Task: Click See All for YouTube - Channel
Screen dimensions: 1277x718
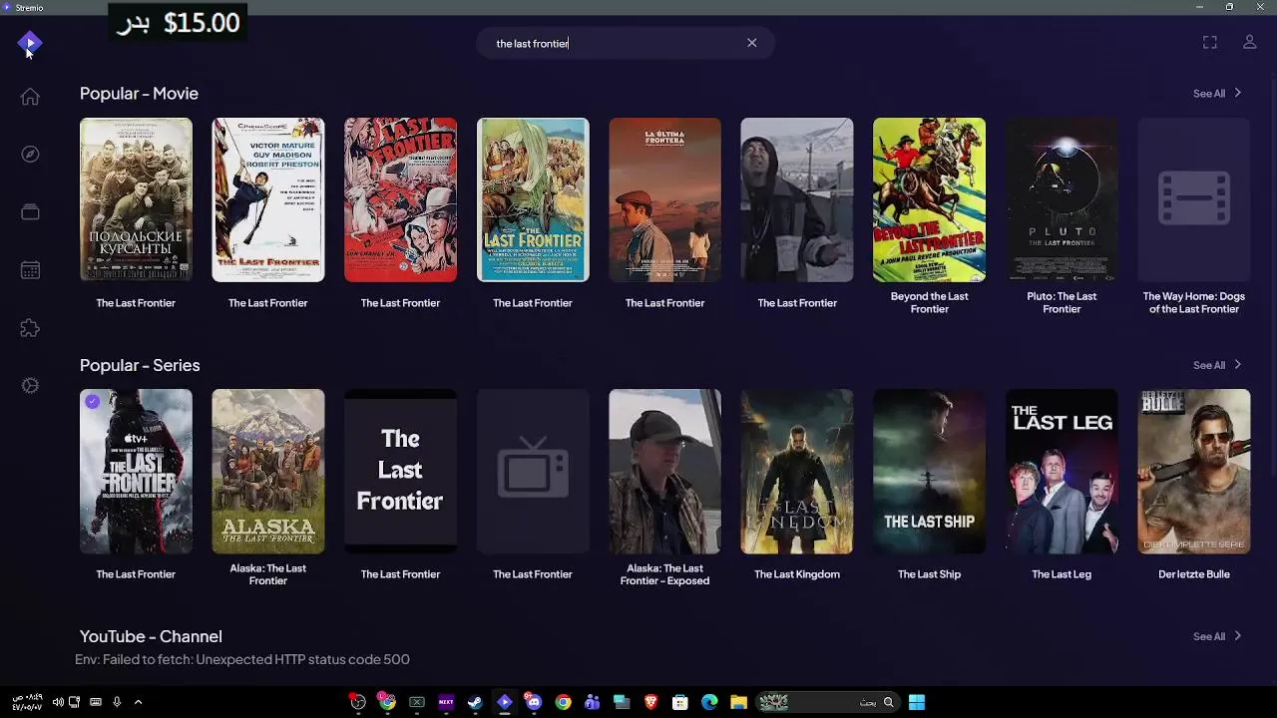Action: click(x=1209, y=636)
